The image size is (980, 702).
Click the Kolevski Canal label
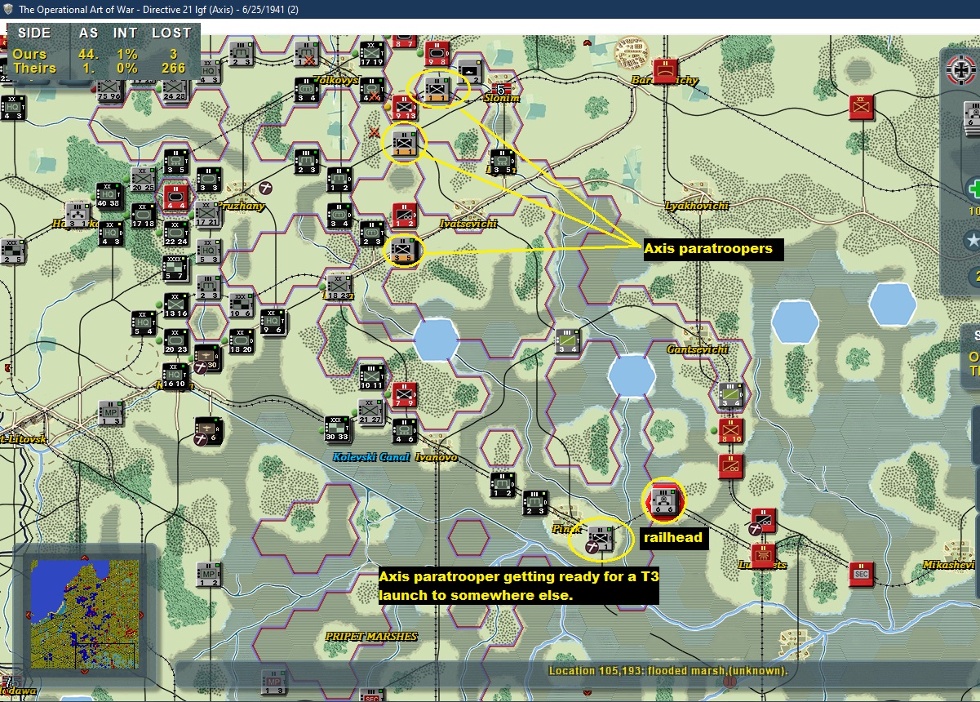click(x=371, y=456)
